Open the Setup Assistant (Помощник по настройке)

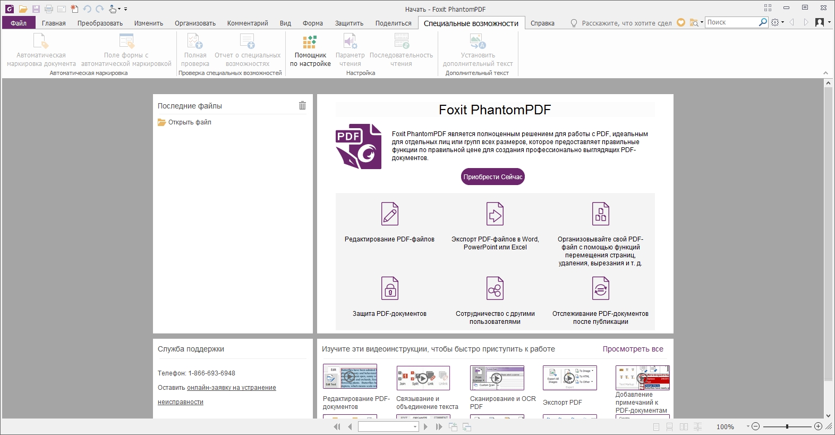310,52
